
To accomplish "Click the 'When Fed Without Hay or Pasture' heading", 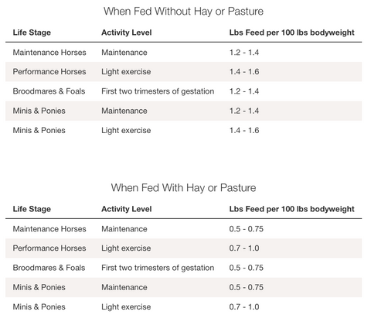I will point(183,12).
